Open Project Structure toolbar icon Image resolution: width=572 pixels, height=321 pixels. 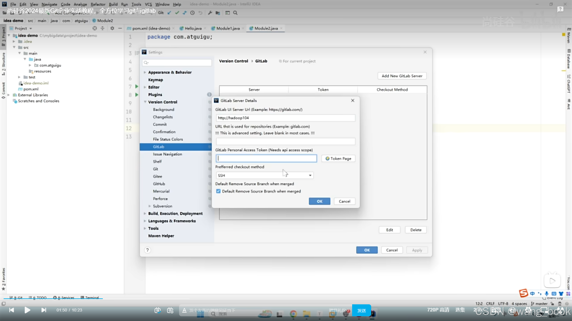(x=218, y=13)
